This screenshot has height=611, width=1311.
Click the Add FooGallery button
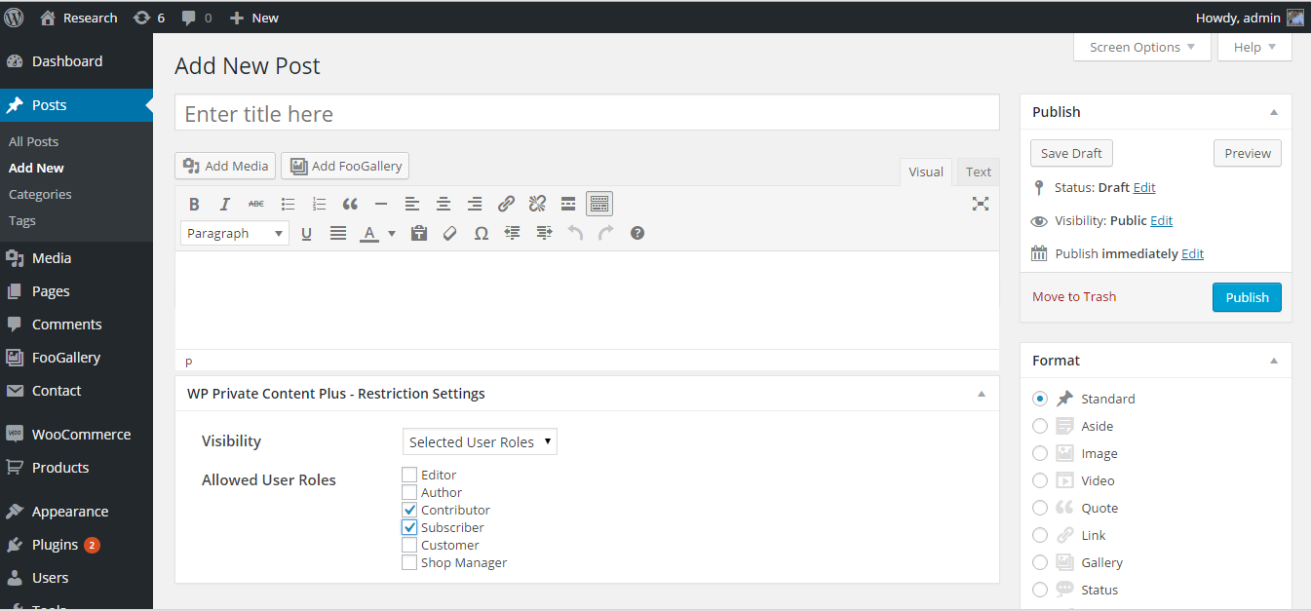tap(345, 166)
